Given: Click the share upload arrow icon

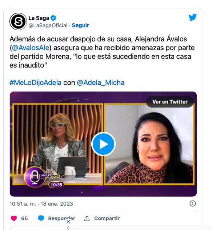Looking at the screenshot, I should click(87, 218).
